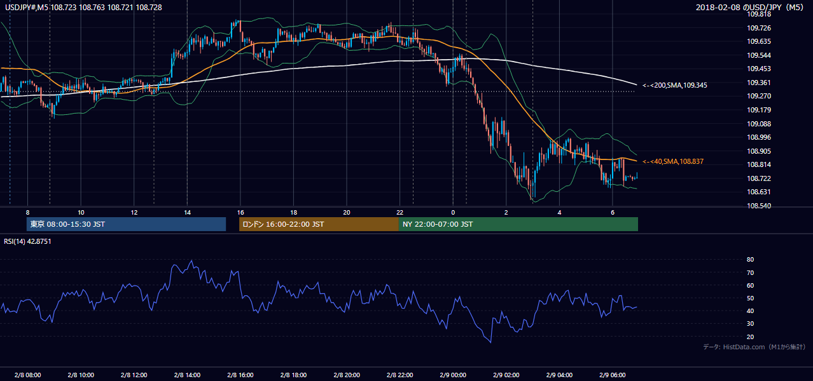The height and width of the screenshot is (381, 813).
Task: Click RSI scale level 60
Action: pos(751,285)
